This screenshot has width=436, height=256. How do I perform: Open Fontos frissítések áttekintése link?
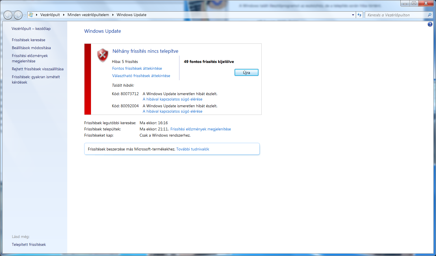click(137, 68)
